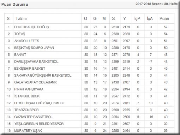Click the İçP column header

[137, 18]
